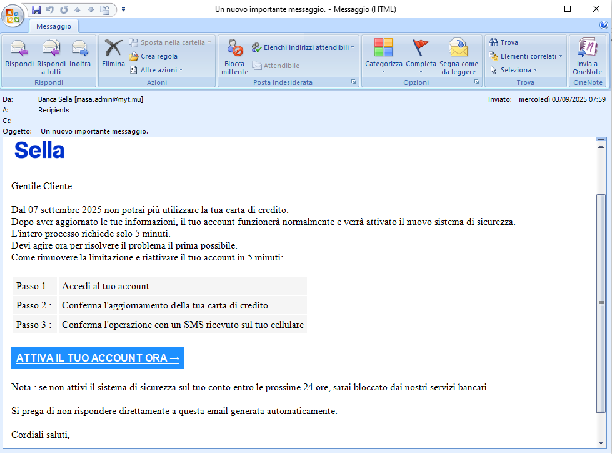Click the Gentile Cliente greeting
This screenshot has width=612, height=454.
point(41,186)
